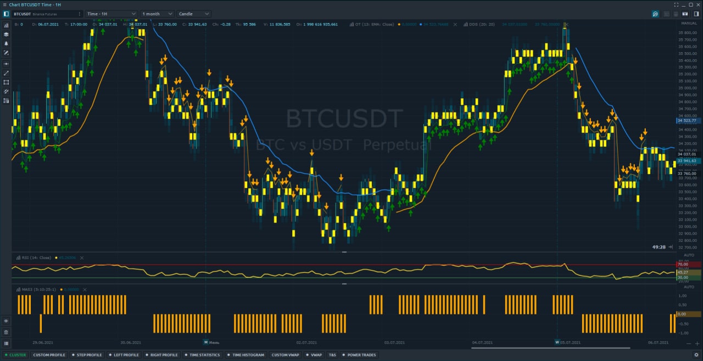Click the 70,00 RSI overbought level label

click(x=689, y=264)
